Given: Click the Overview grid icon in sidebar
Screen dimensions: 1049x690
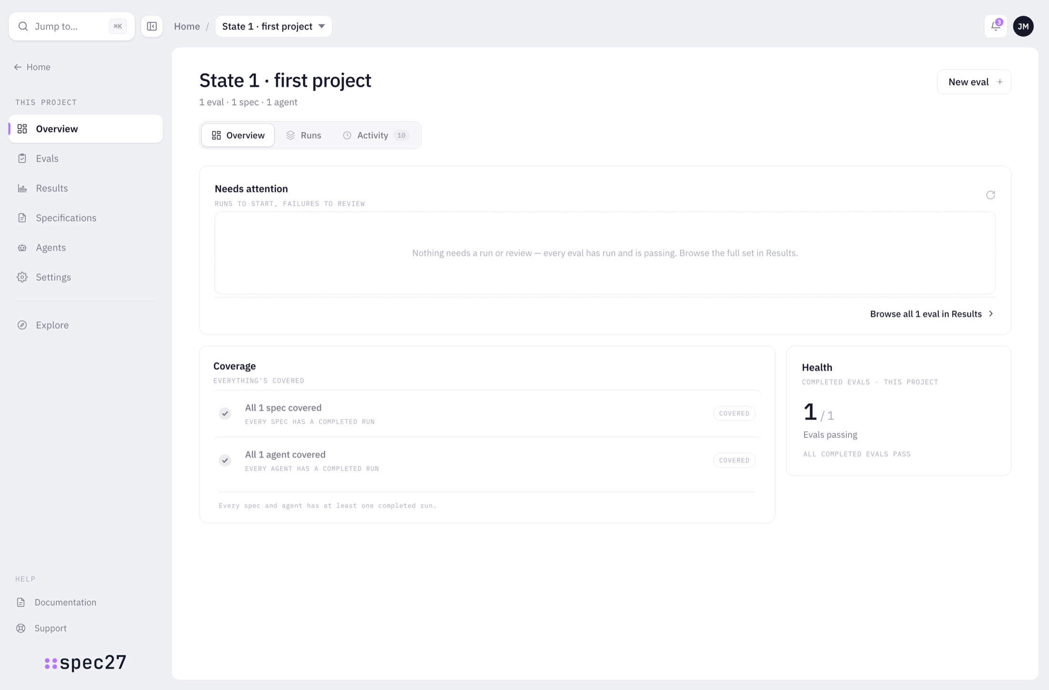Looking at the screenshot, I should point(22,129).
